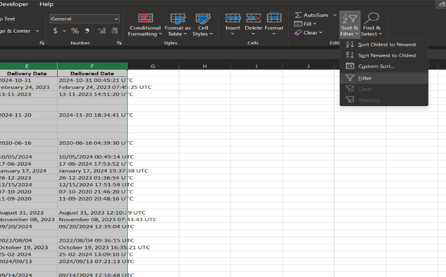The height and width of the screenshot is (277, 446).
Task: Select cell 07-10-2020 21:46:20 UTC
Action: pyautogui.click(x=92, y=192)
